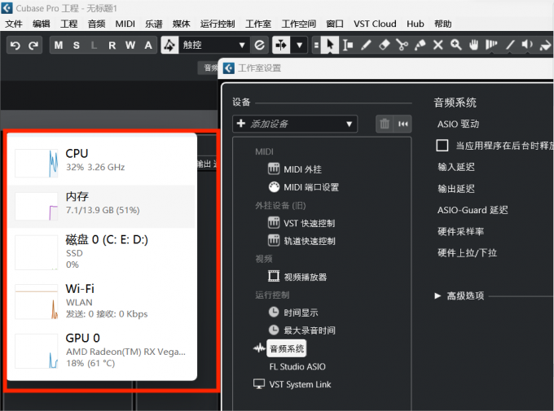Select the Object Selection arrow tool
Viewport: 554px width, 411px height.
(330, 46)
